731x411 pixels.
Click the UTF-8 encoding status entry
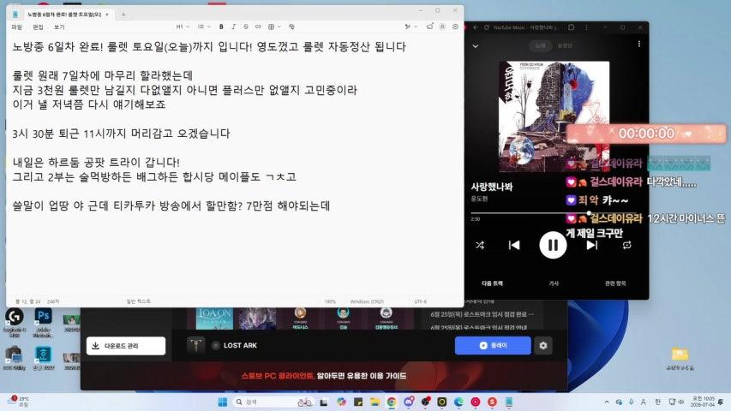(x=420, y=301)
